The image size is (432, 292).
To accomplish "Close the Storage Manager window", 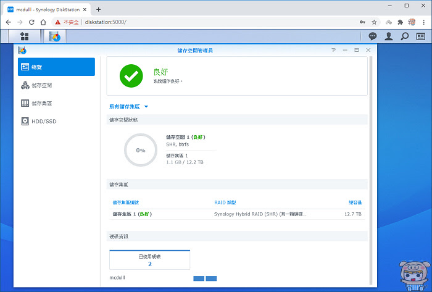I will point(368,50).
